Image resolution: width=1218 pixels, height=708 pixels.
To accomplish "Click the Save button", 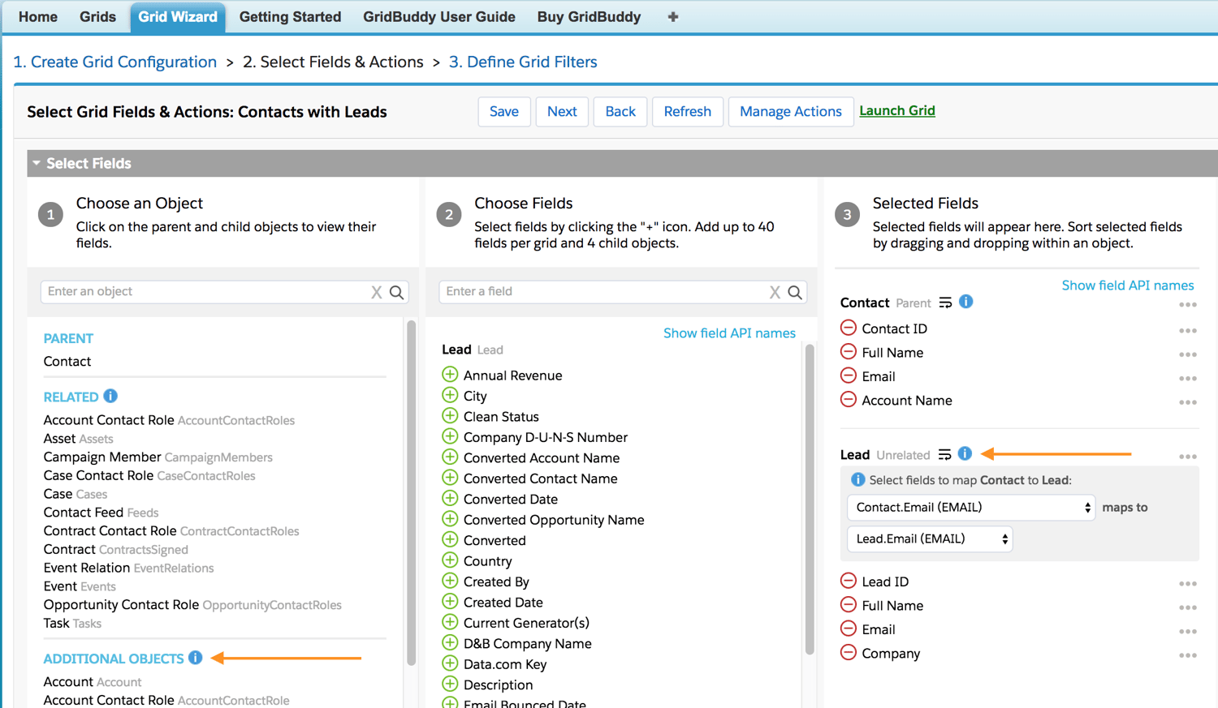I will point(504,112).
